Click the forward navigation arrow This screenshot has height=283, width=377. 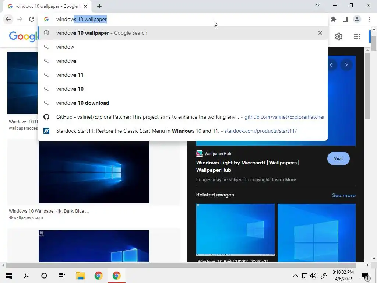tap(20, 19)
